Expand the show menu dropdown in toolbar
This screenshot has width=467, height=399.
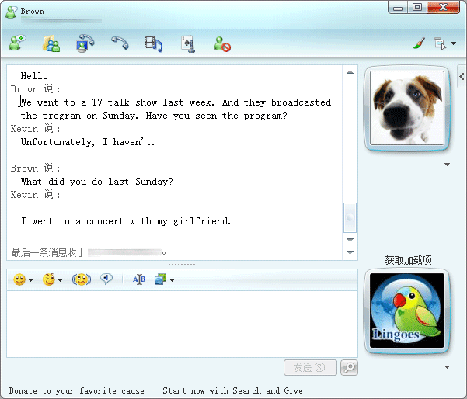[x=453, y=44]
